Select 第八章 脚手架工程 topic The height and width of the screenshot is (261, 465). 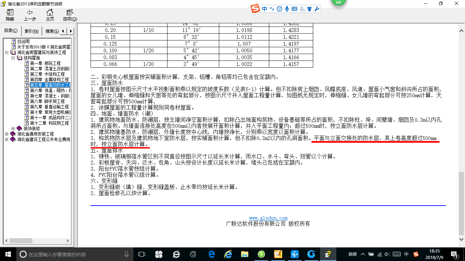tap(47, 101)
